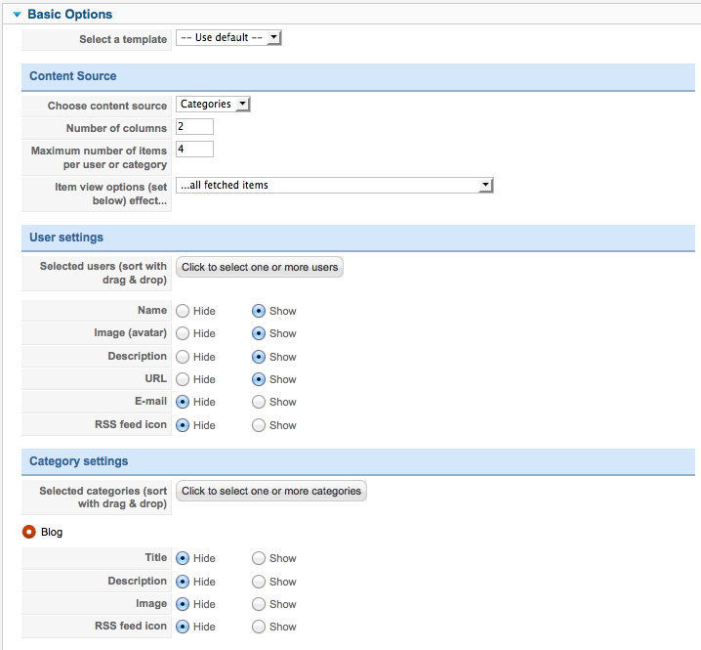Click the Maximum number of items field
This screenshot has width=701, height=650.
click(x=194, y=149)
